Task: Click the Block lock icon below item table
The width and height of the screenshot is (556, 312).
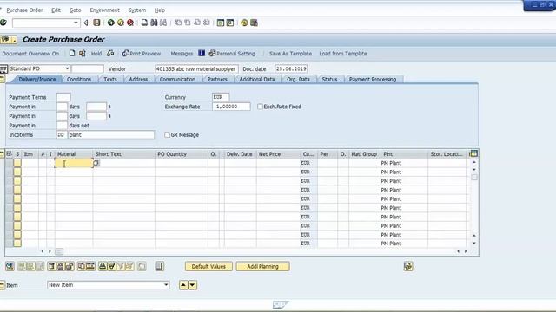Action: (60, 266)
